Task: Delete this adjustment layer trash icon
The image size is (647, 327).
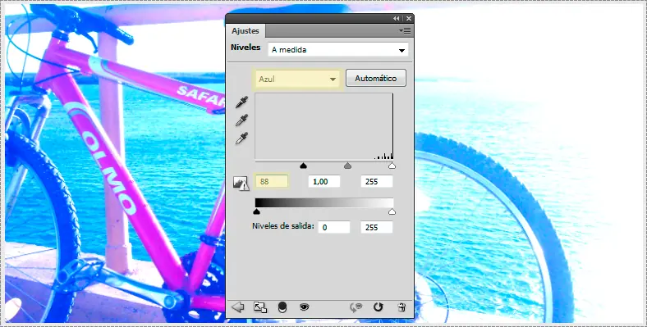Action: pos(401,307)
